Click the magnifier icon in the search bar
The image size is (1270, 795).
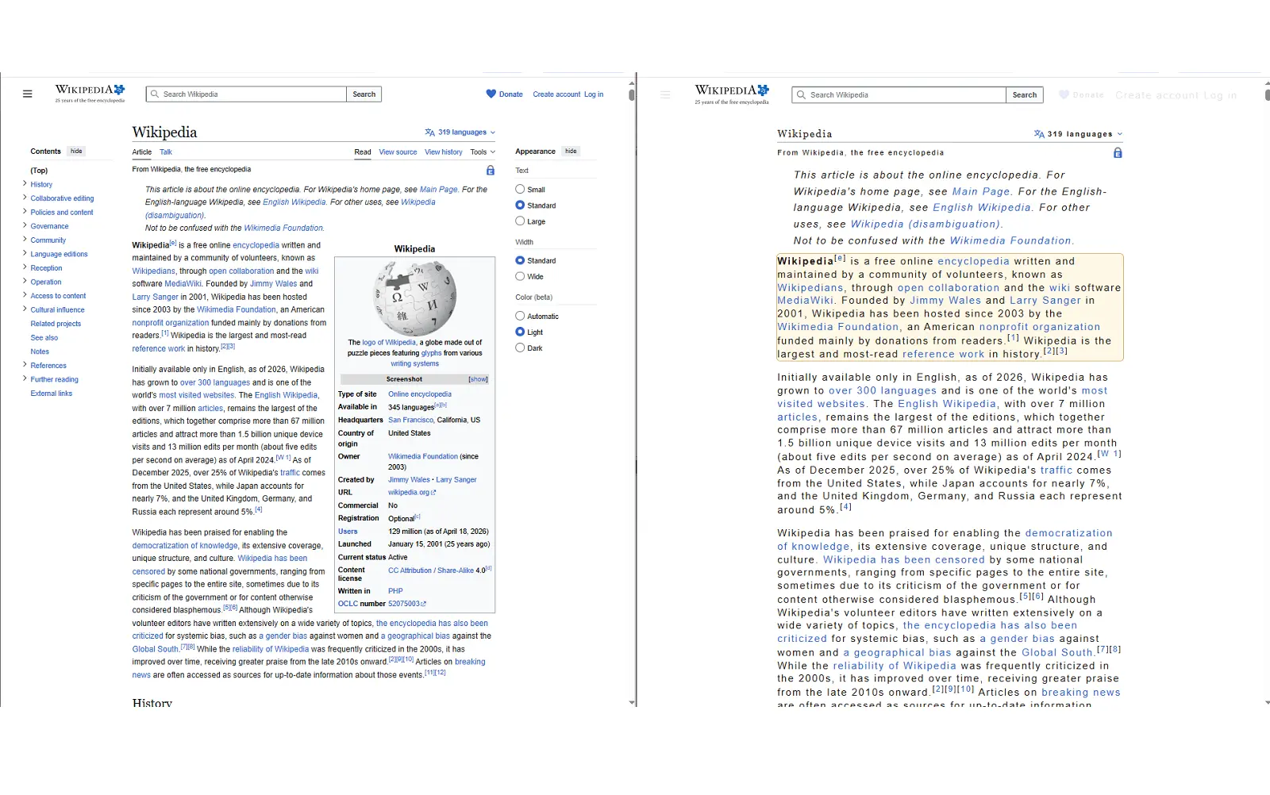153,94
